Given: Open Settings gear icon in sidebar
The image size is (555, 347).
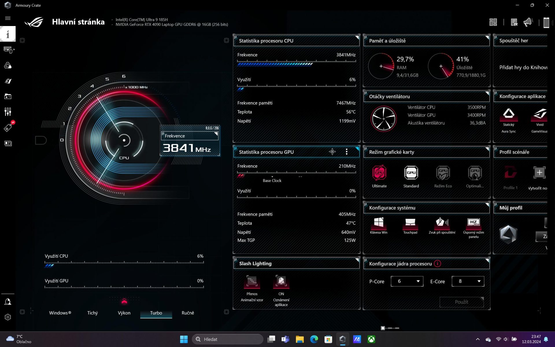Looking at the screenshot, I should 8,317.
